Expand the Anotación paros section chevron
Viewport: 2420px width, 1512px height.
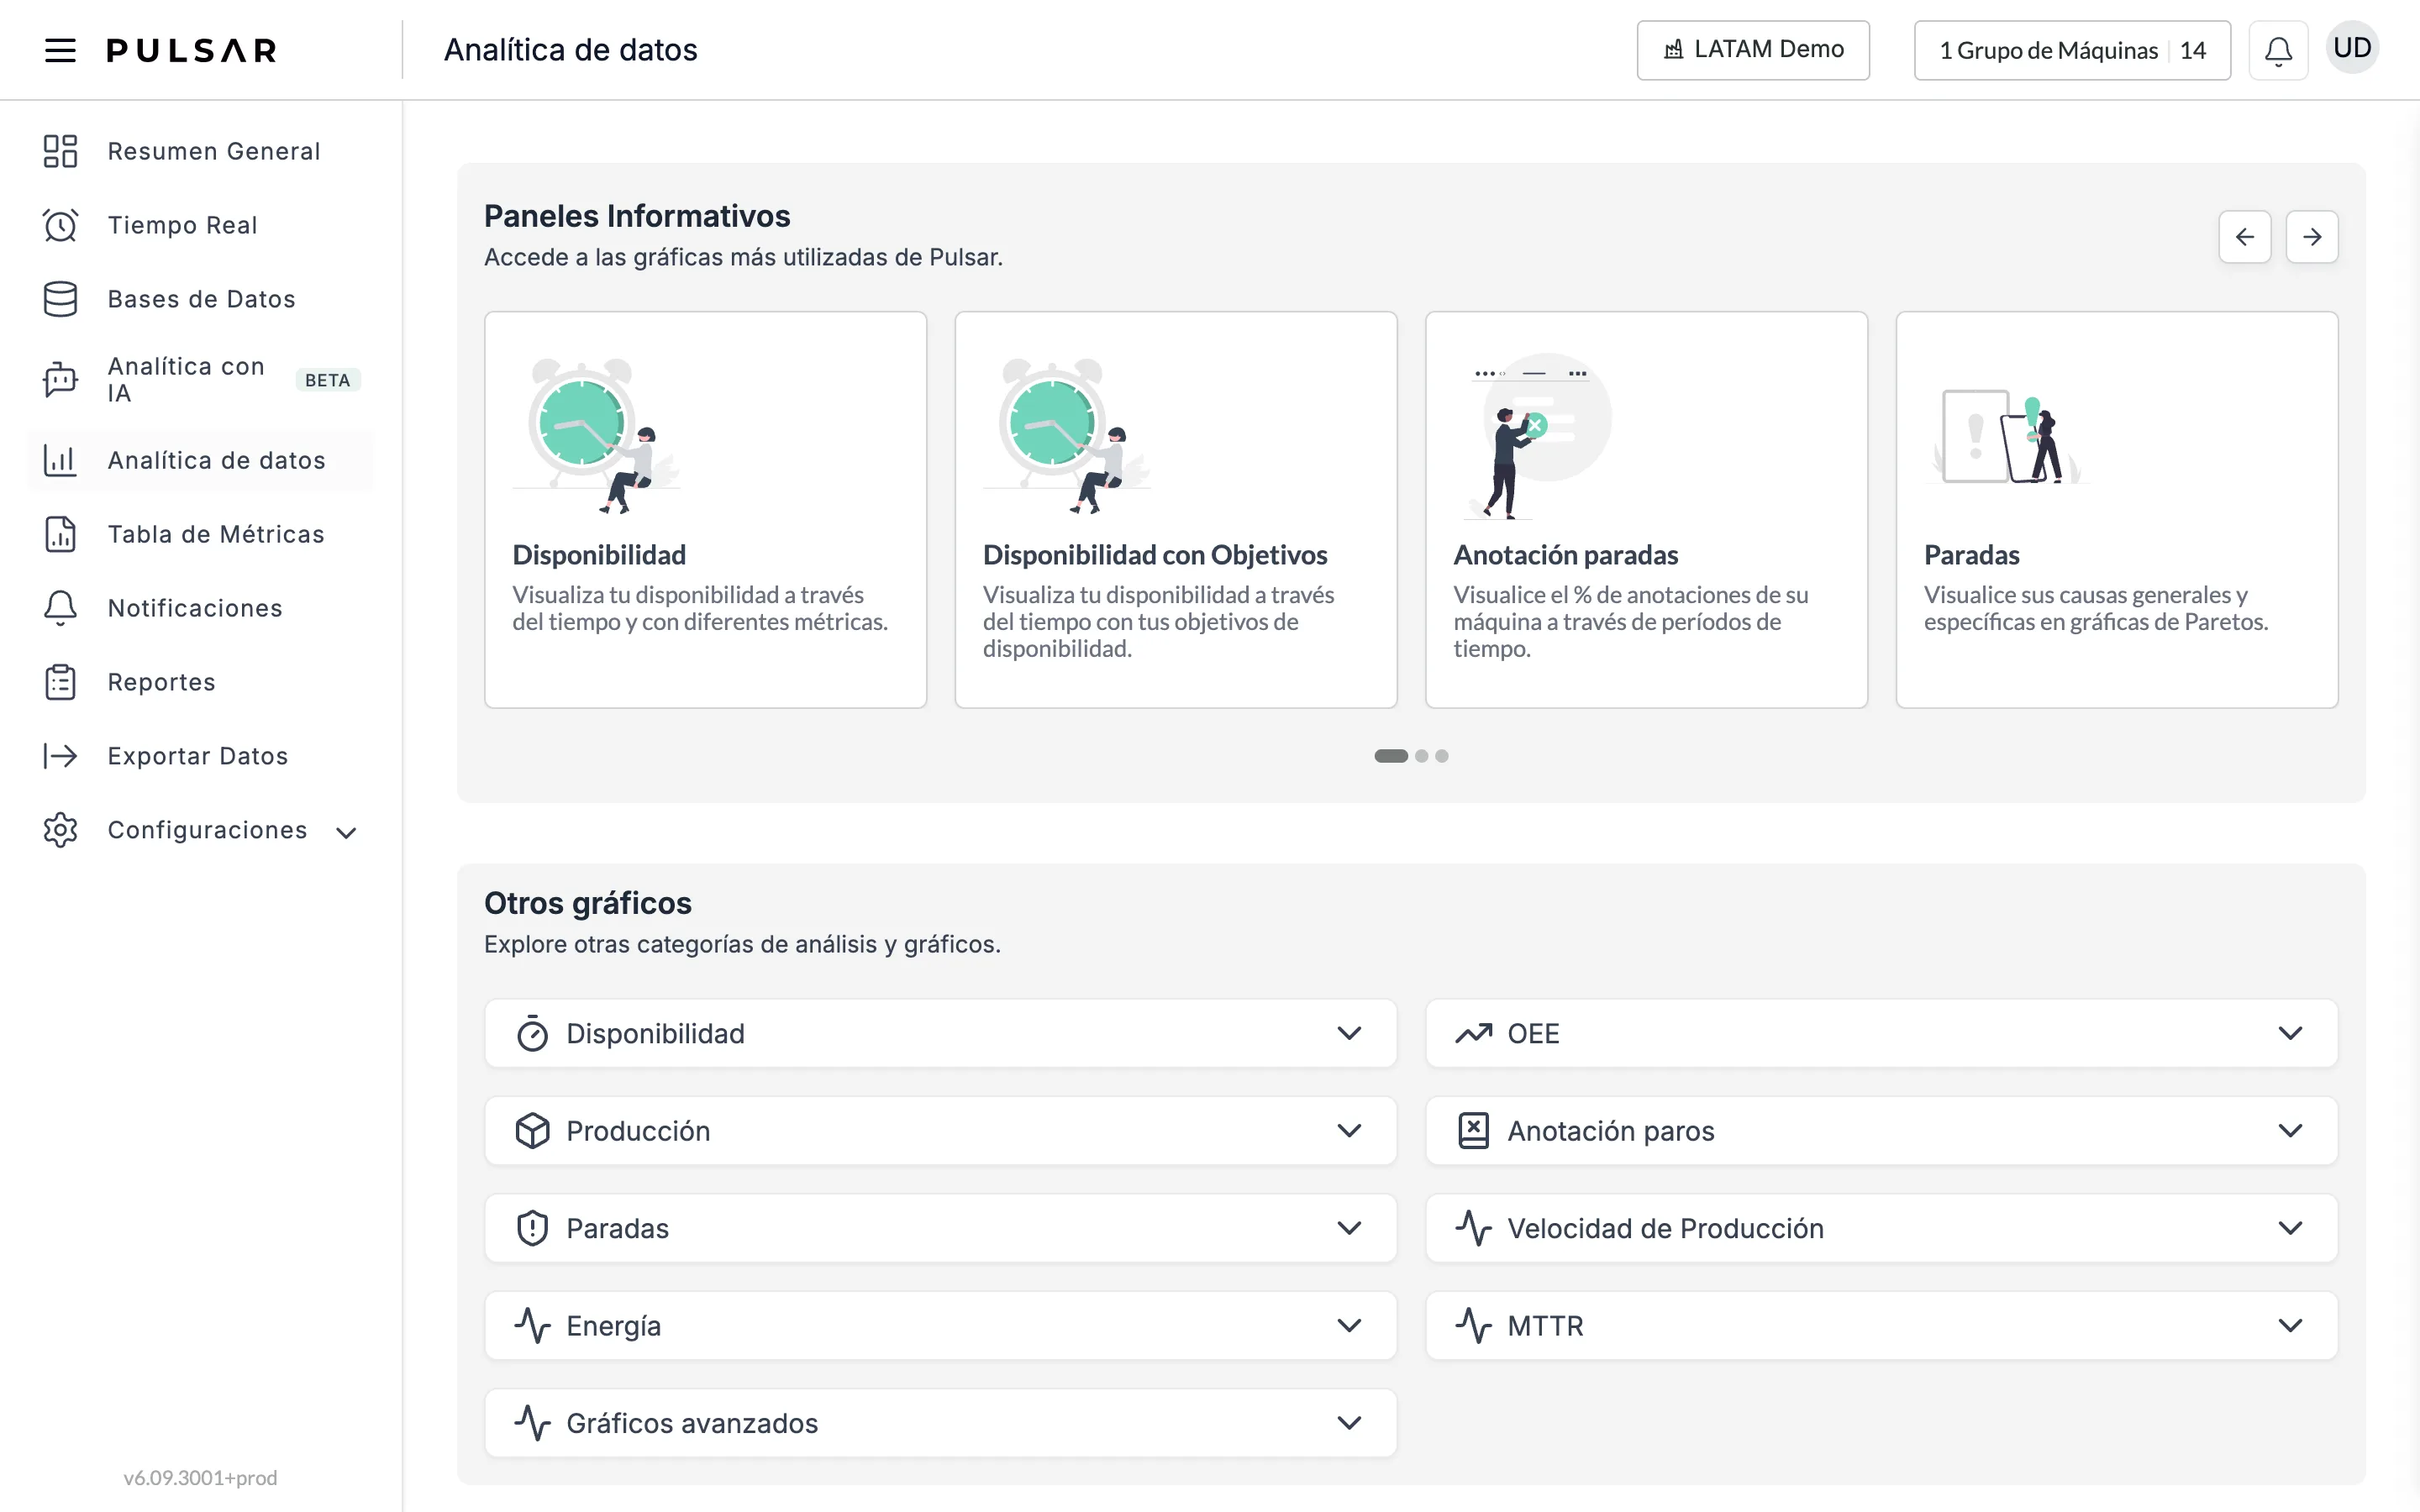point(2290,1130)
